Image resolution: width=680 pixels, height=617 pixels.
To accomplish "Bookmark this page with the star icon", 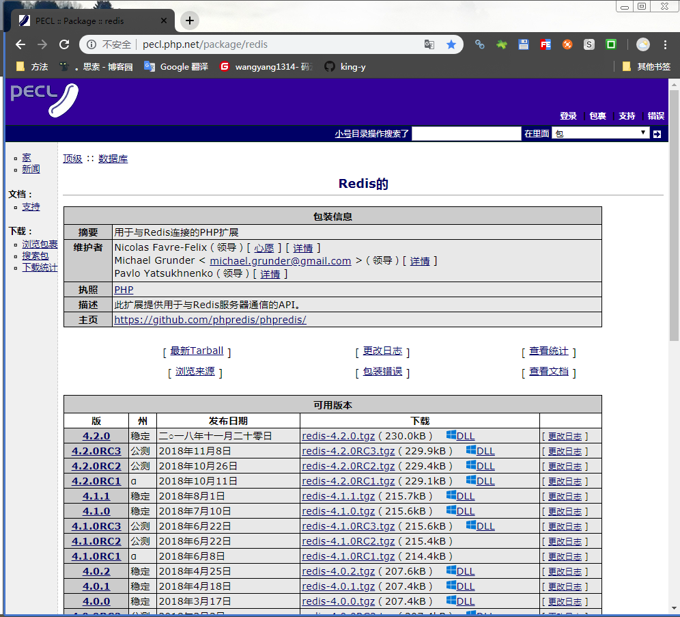I will (451, 44).
